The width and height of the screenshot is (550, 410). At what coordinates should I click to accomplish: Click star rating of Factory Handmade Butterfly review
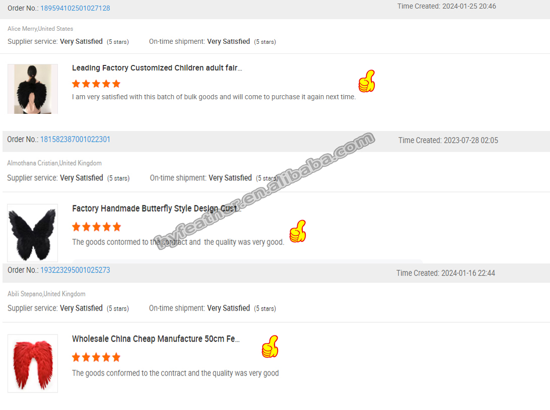pyautogui.click(x=97, y=227)
